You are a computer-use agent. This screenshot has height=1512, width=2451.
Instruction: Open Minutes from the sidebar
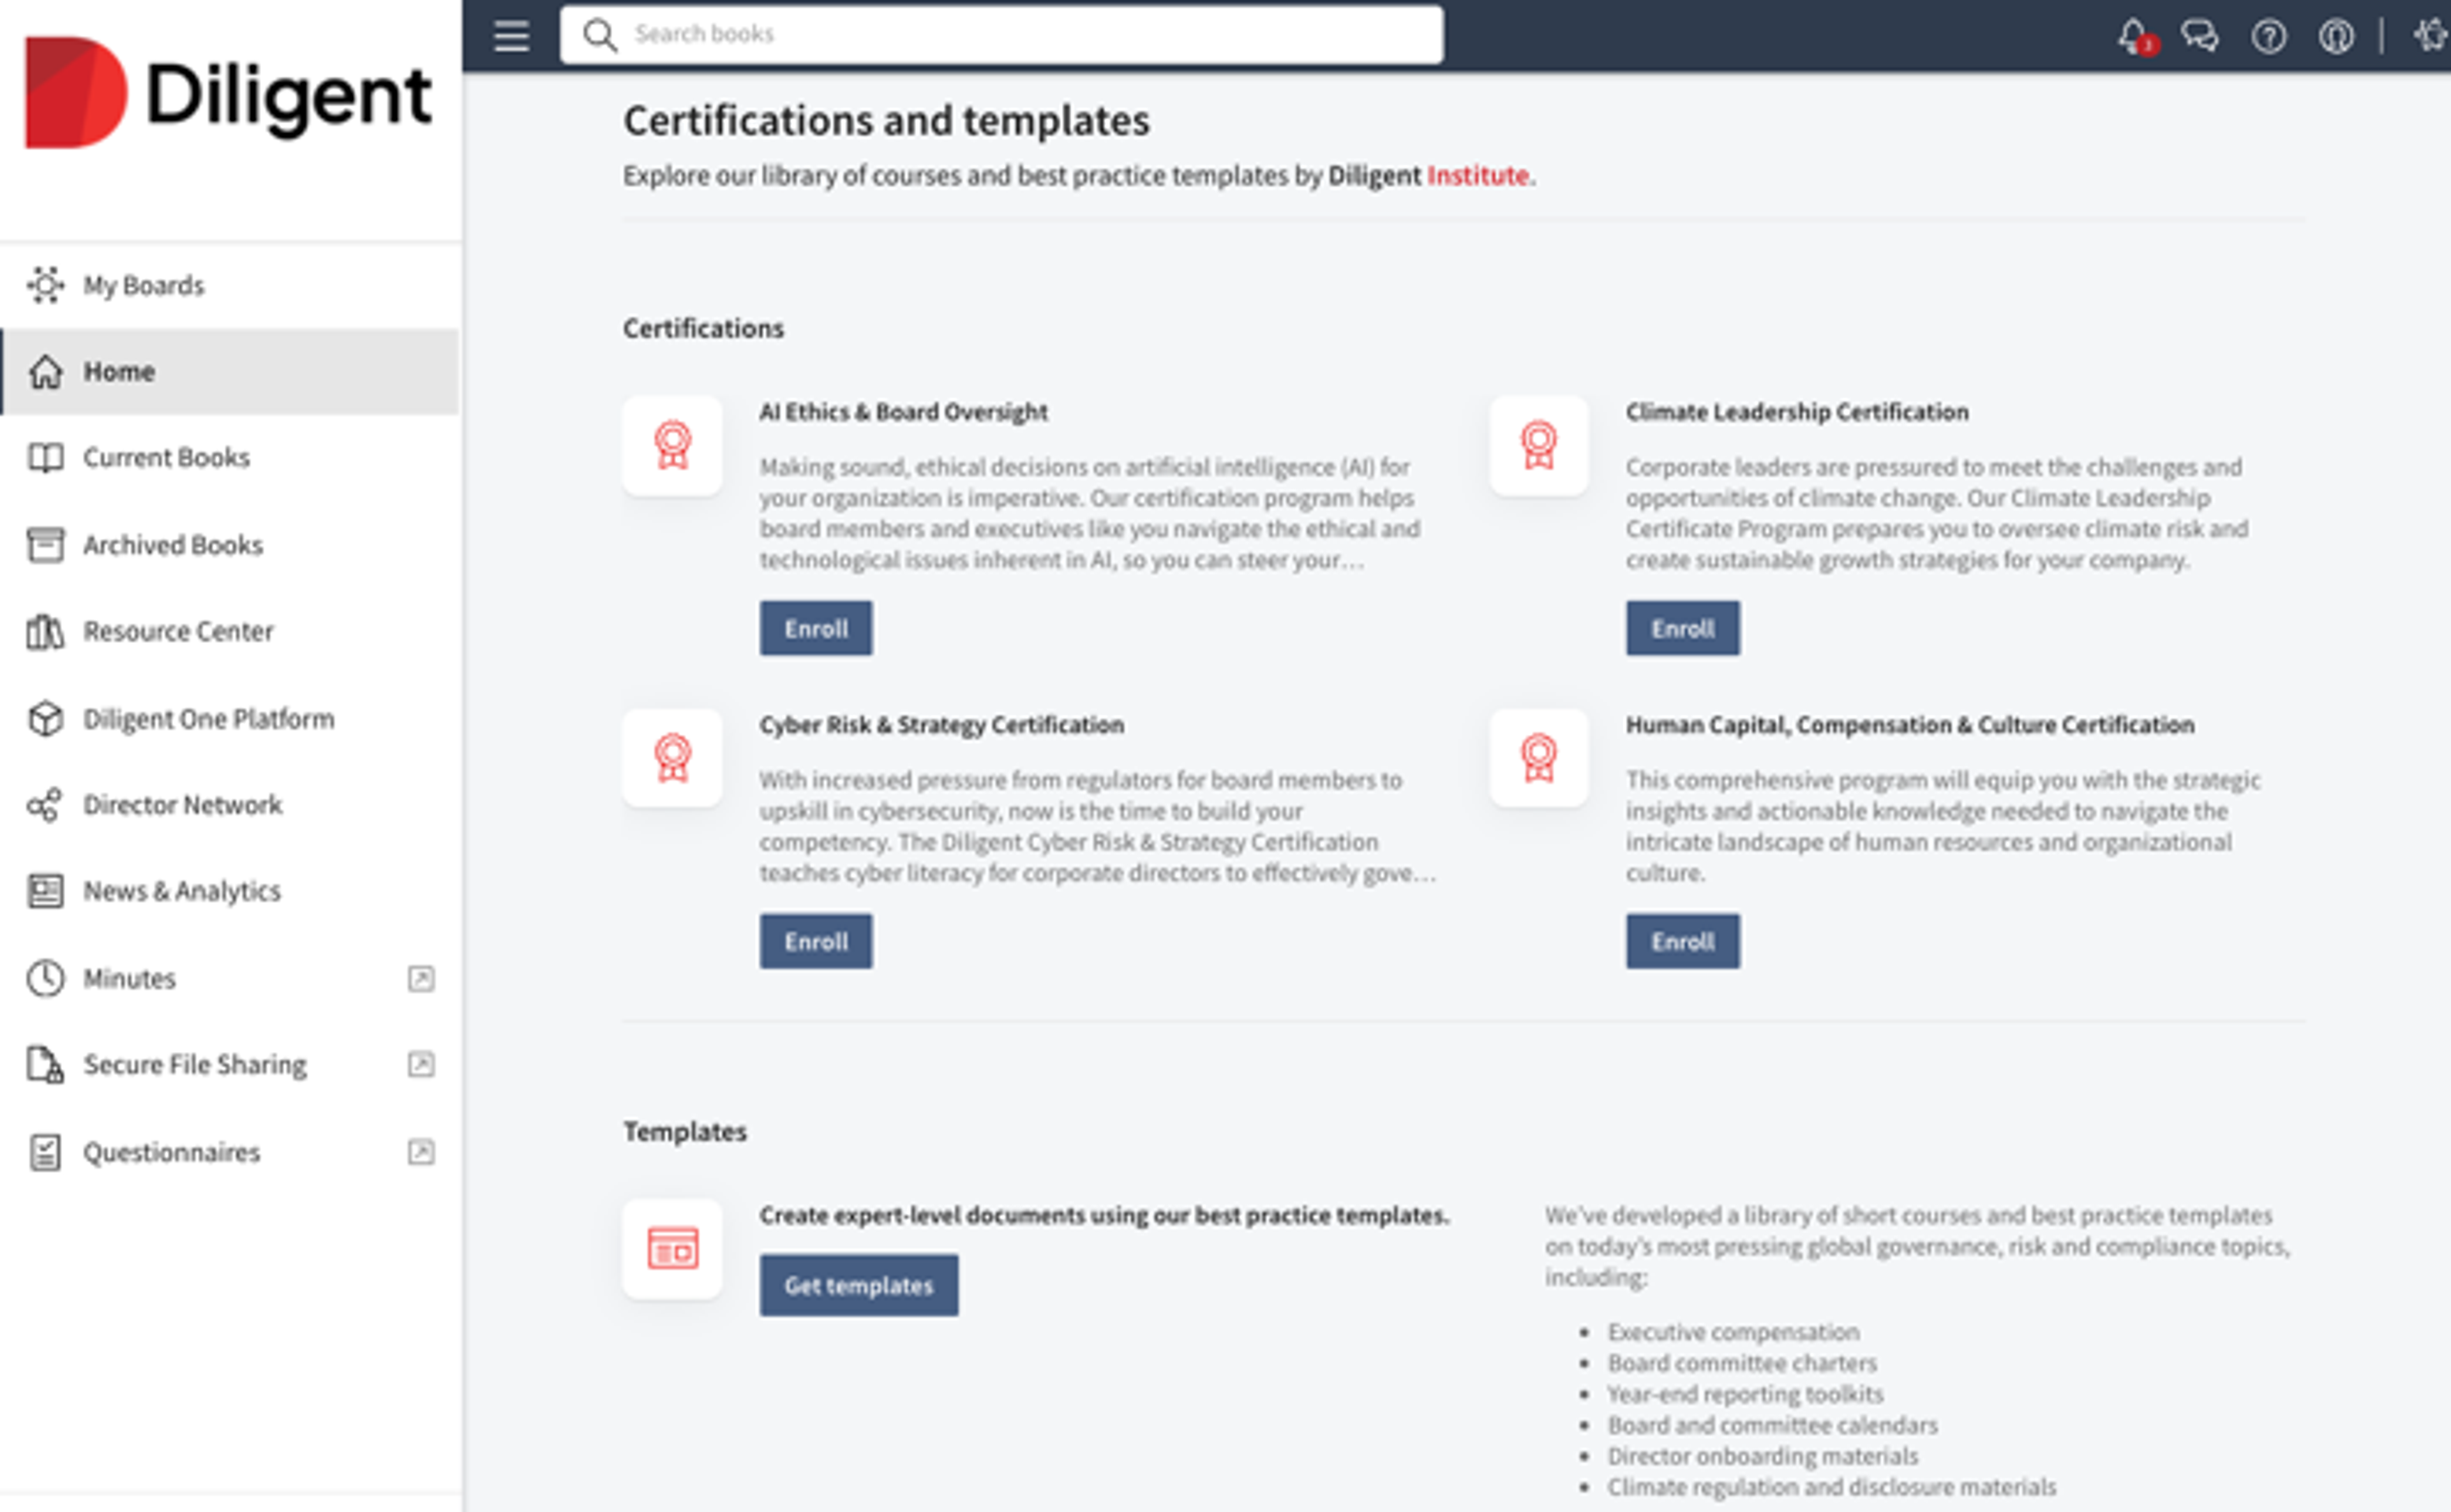[230, 978]
